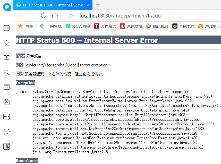Click the message text 'Servlet.init() for servlet [Global] threw exception'

[x=66, y=65]
